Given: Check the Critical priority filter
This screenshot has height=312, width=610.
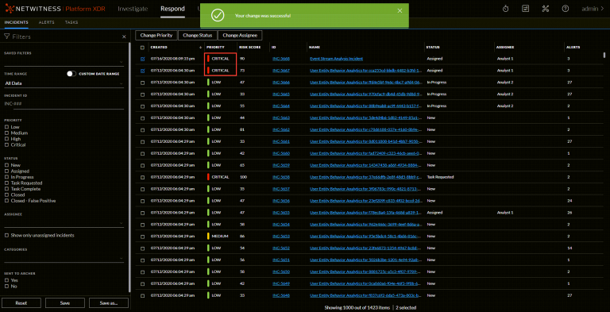Looking at the screenshot, I should tap(6, 144).
